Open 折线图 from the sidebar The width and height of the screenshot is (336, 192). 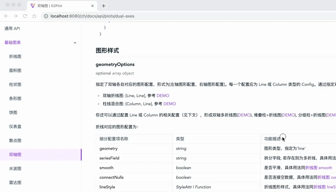pos(15,56)
